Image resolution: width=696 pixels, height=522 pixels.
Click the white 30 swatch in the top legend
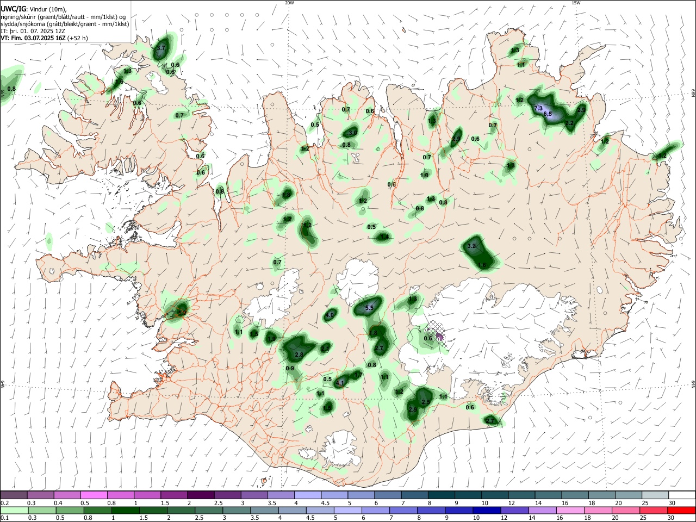682,495
